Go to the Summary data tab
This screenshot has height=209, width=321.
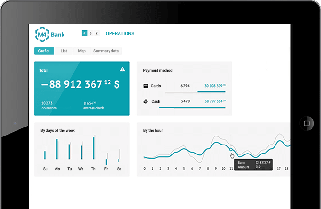pyautogui.click(x=106, y=51)
